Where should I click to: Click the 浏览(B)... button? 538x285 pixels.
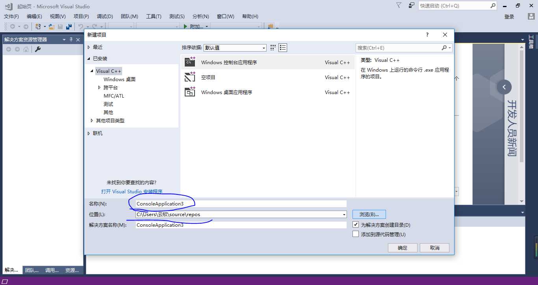coord(369,215)
